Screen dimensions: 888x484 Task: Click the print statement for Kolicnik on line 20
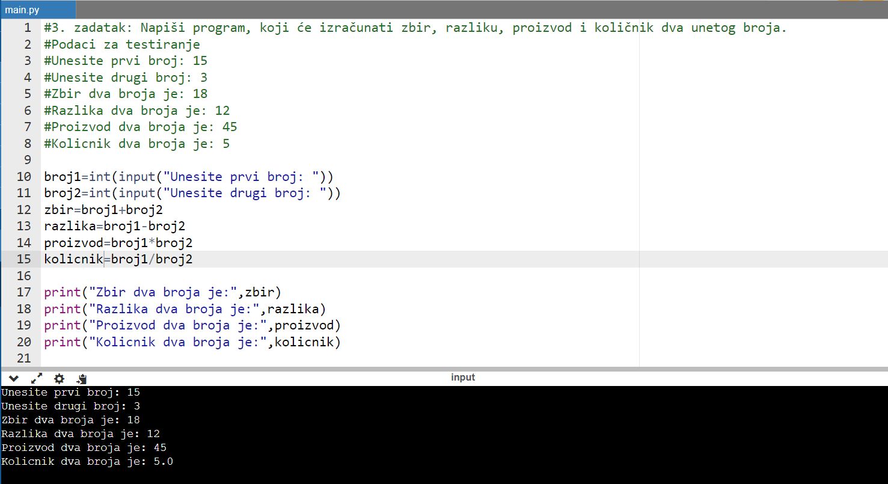pyautogui.click(x=192, y=342)
